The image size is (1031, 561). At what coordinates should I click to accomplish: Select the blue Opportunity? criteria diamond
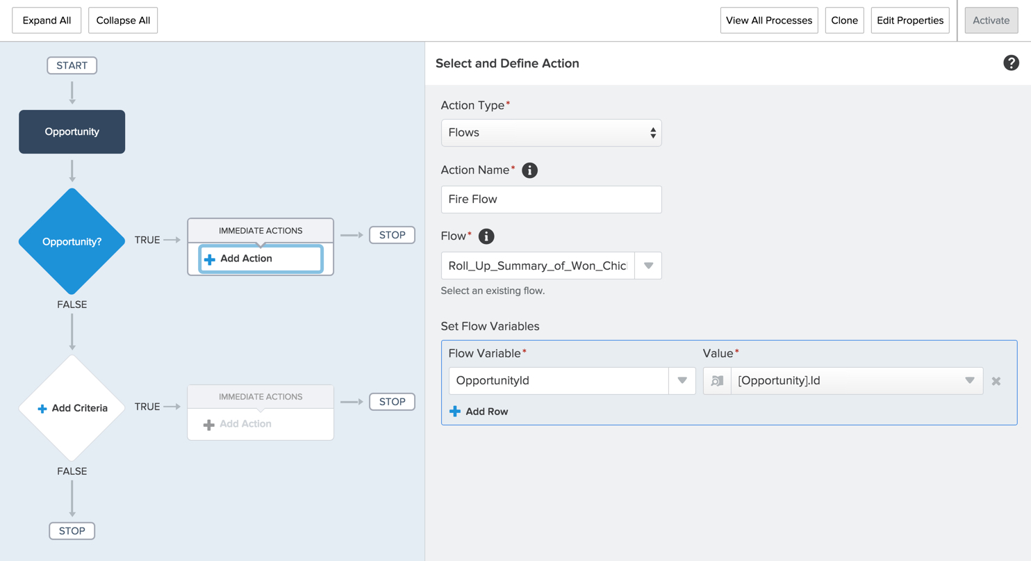pos(72,242)
